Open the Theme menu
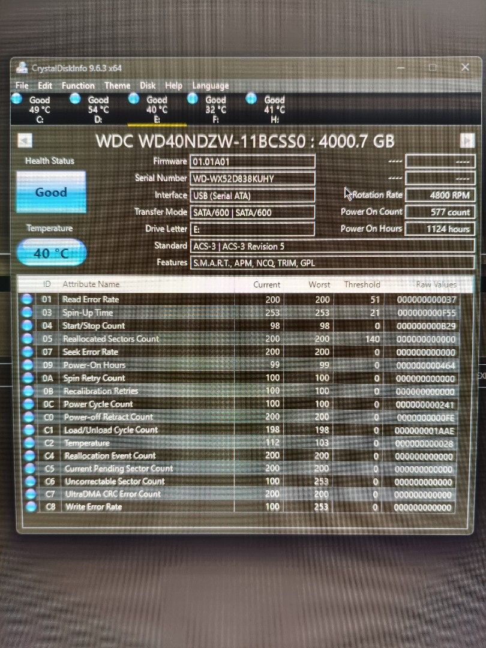Viewport: 486px width, 648px height. click(x=118, y=86)
